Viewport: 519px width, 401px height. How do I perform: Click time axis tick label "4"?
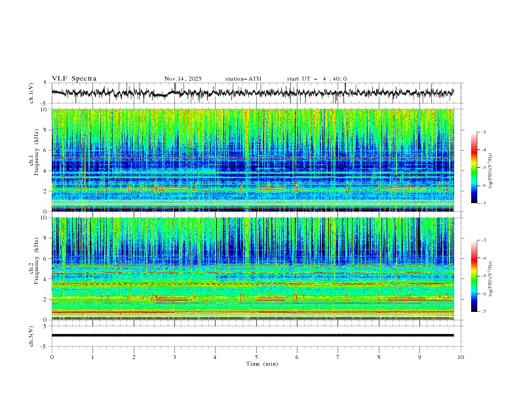point(215,357)
